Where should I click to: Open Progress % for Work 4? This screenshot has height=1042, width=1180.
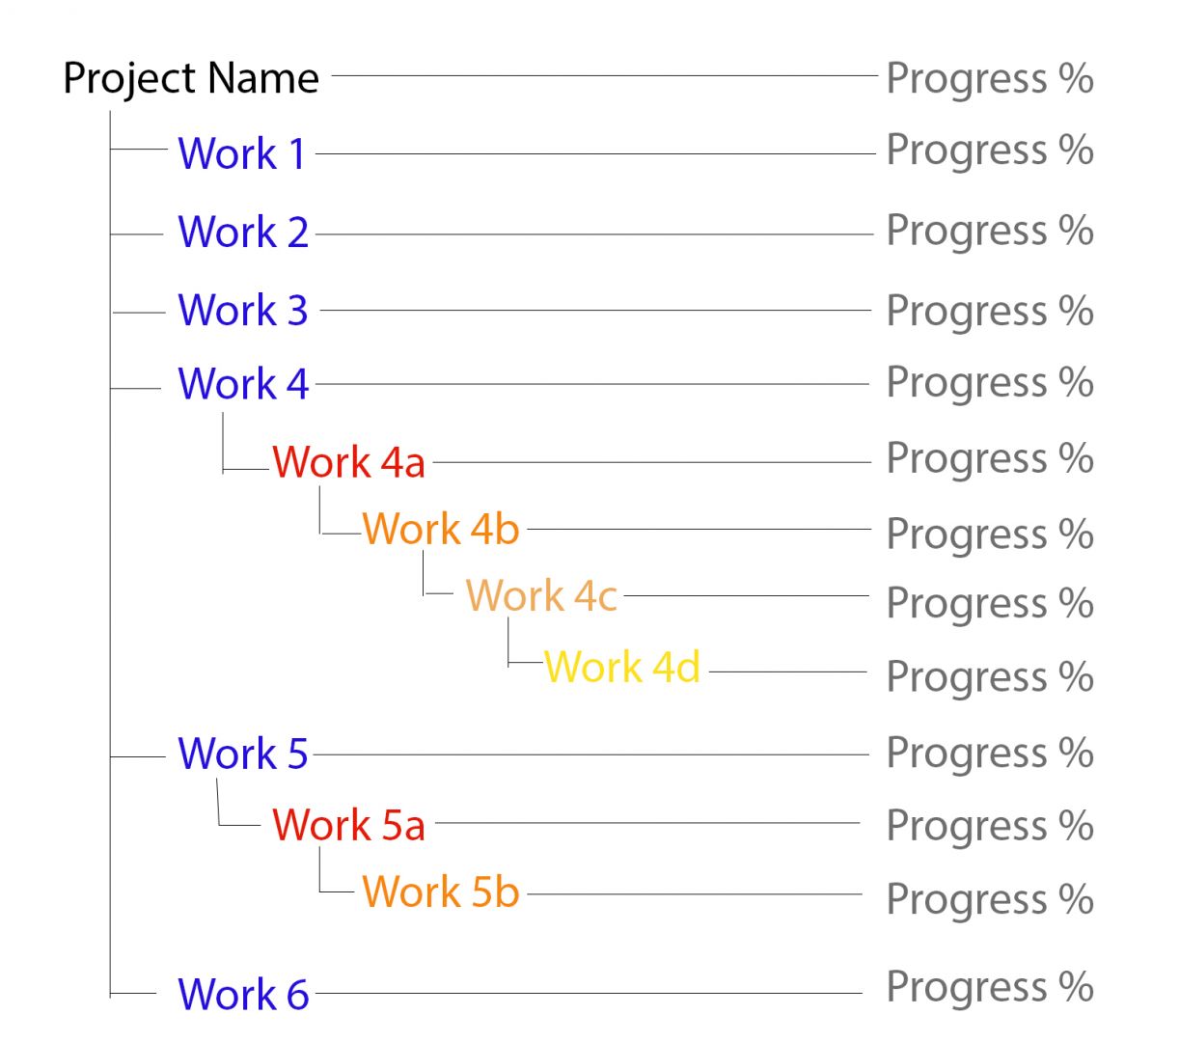coord(989,383)
